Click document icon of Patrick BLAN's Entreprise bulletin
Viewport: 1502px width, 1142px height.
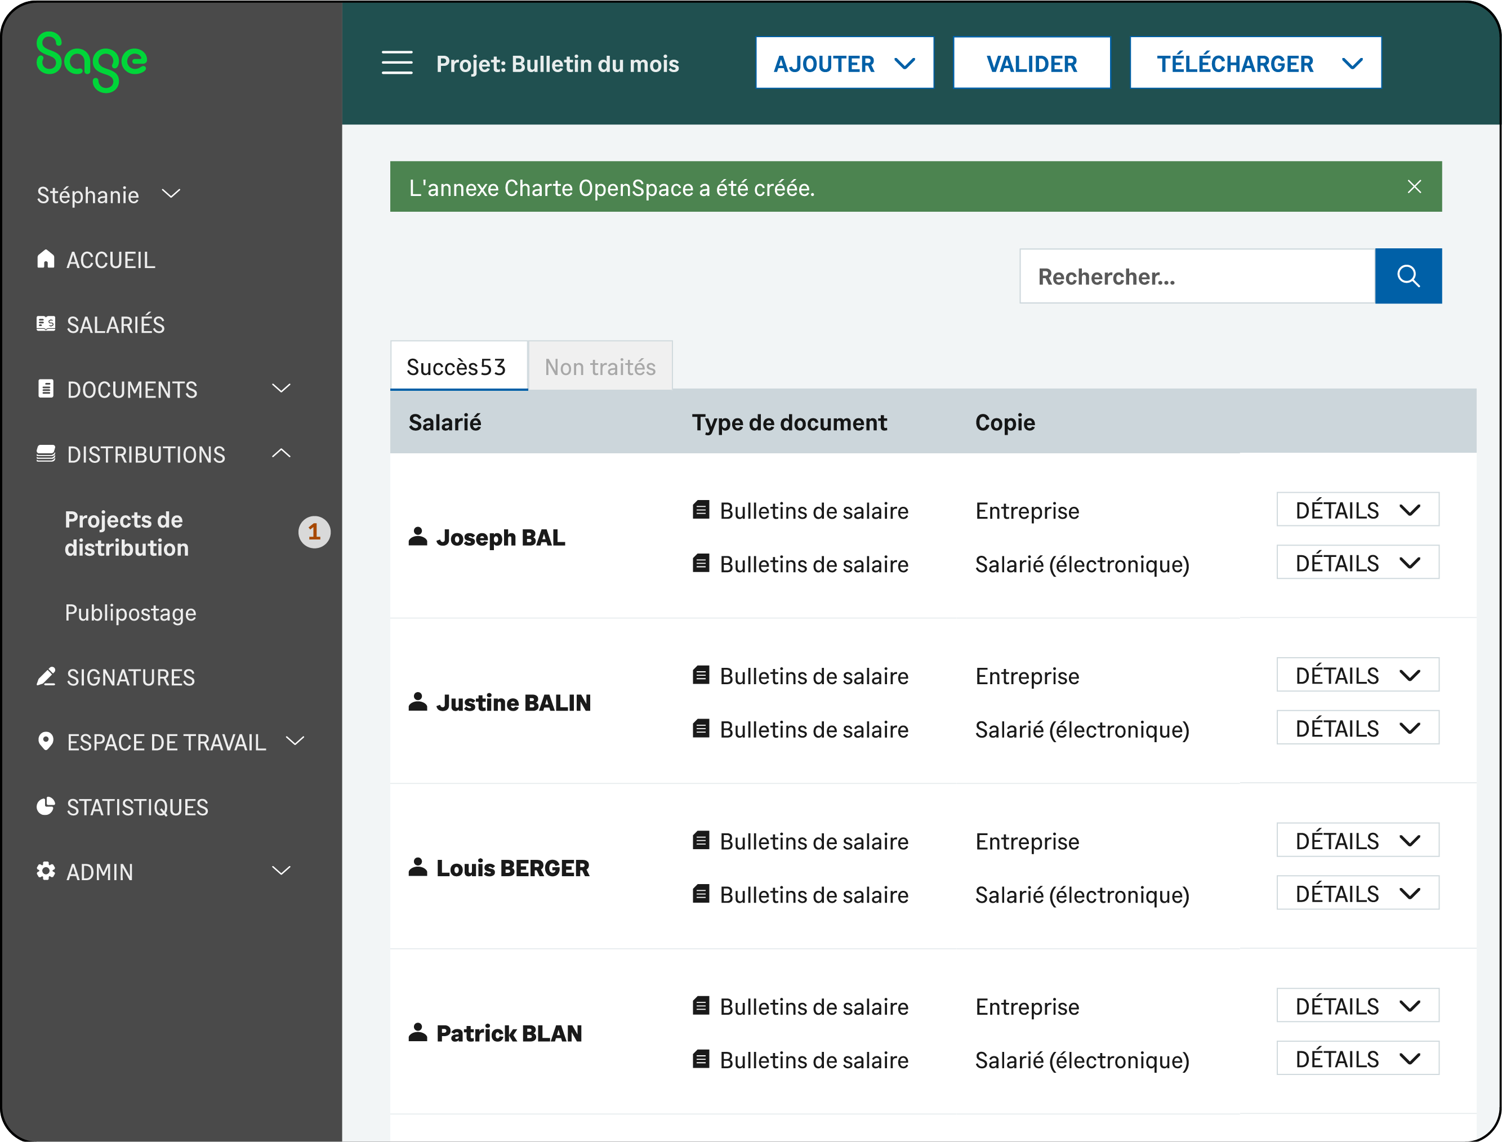(701, 1005)
